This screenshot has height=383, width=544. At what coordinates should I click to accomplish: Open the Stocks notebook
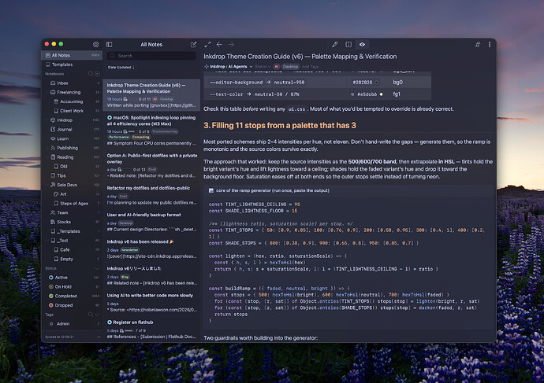[x=72, y=222]
